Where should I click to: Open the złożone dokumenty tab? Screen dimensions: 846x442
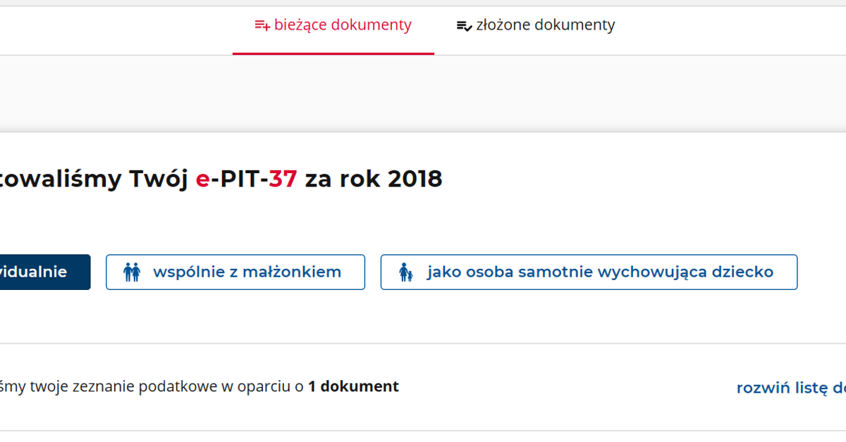536,25
